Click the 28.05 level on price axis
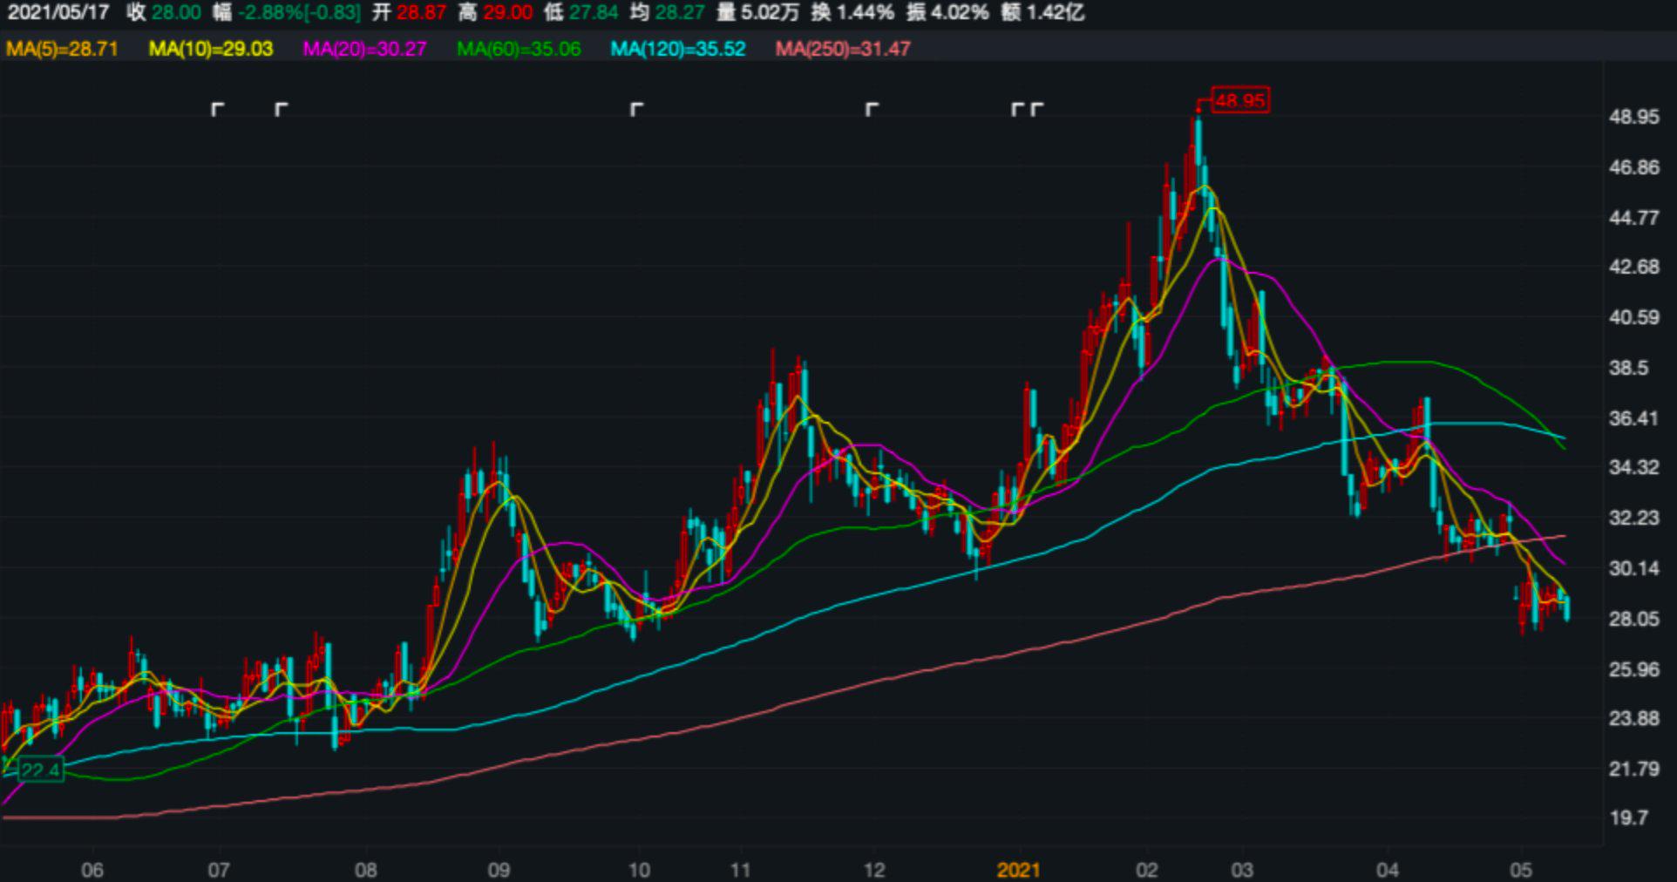Viewport: 1677px width, 882px height. click(1633, 619)
